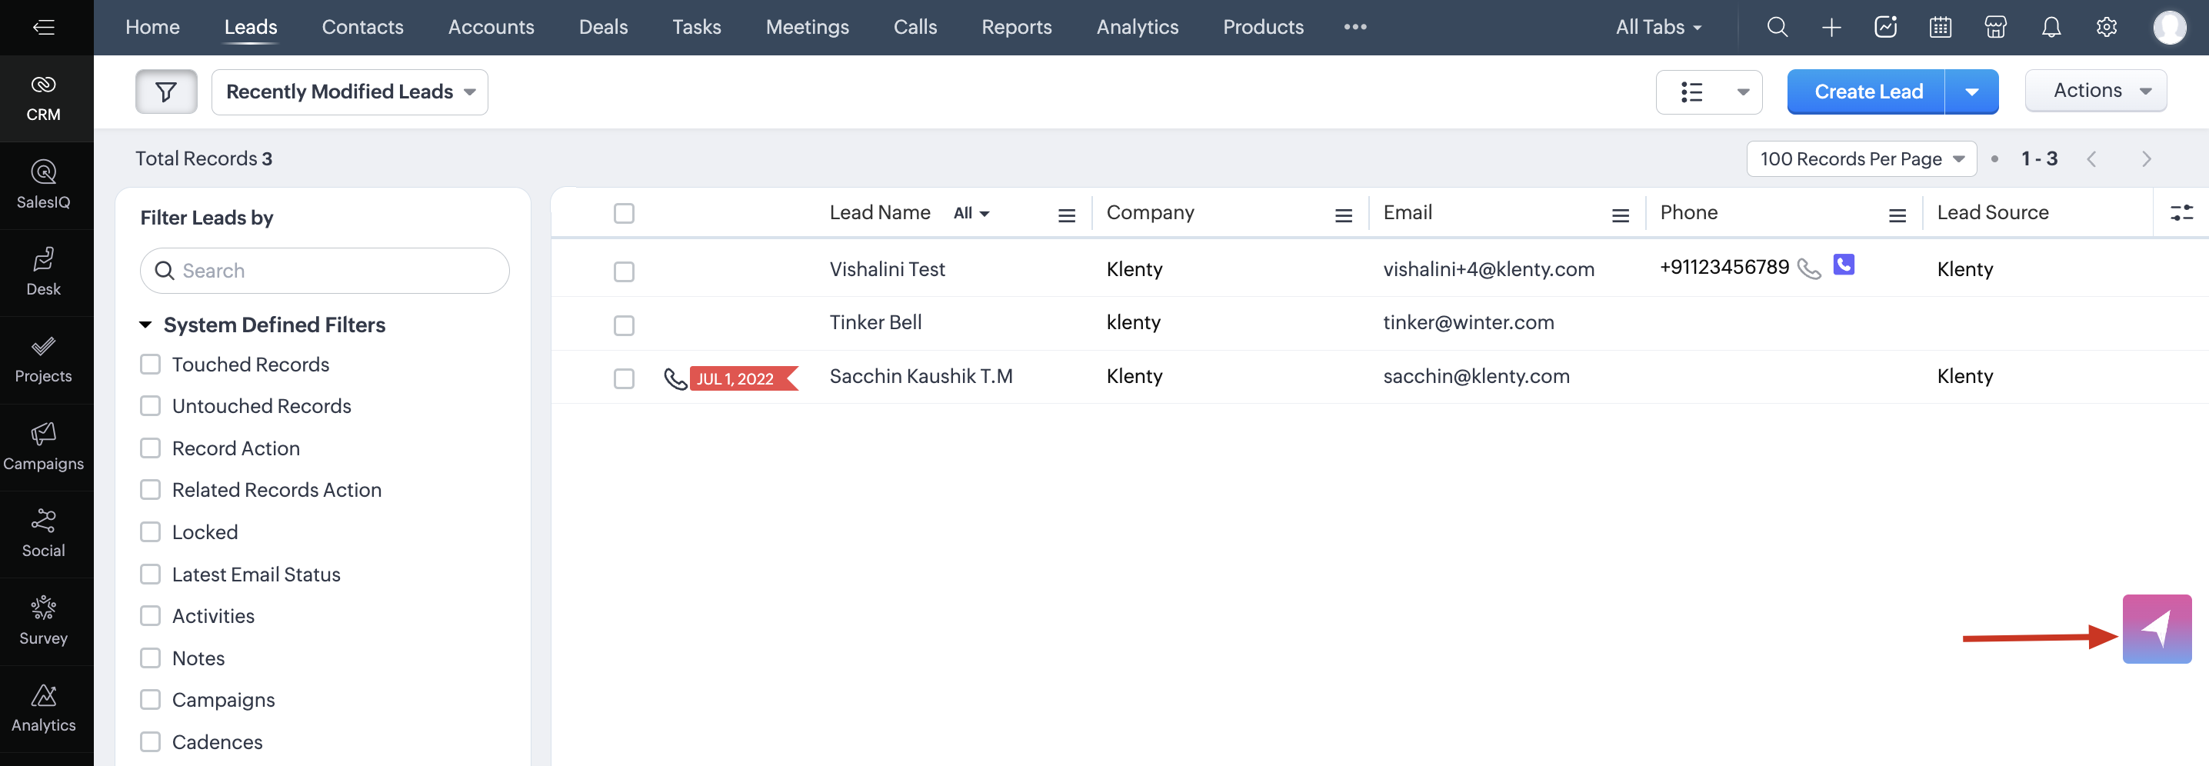Open the setup gear icon
Viewport: 2209px width, 766px height.
[x=2106, y=28]
